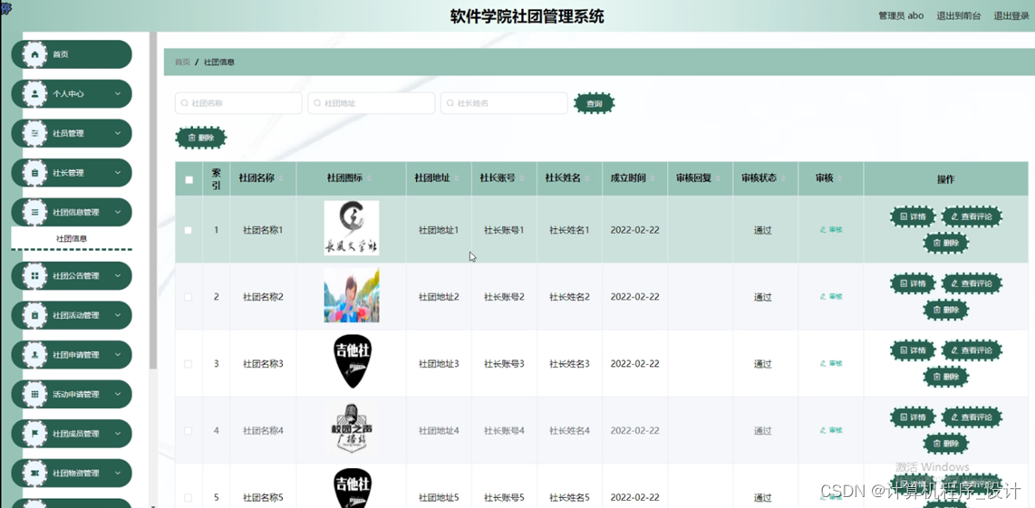1035x508 pixels.
Task: Click the icon of 社团物资管理
Action: point(34,473)
